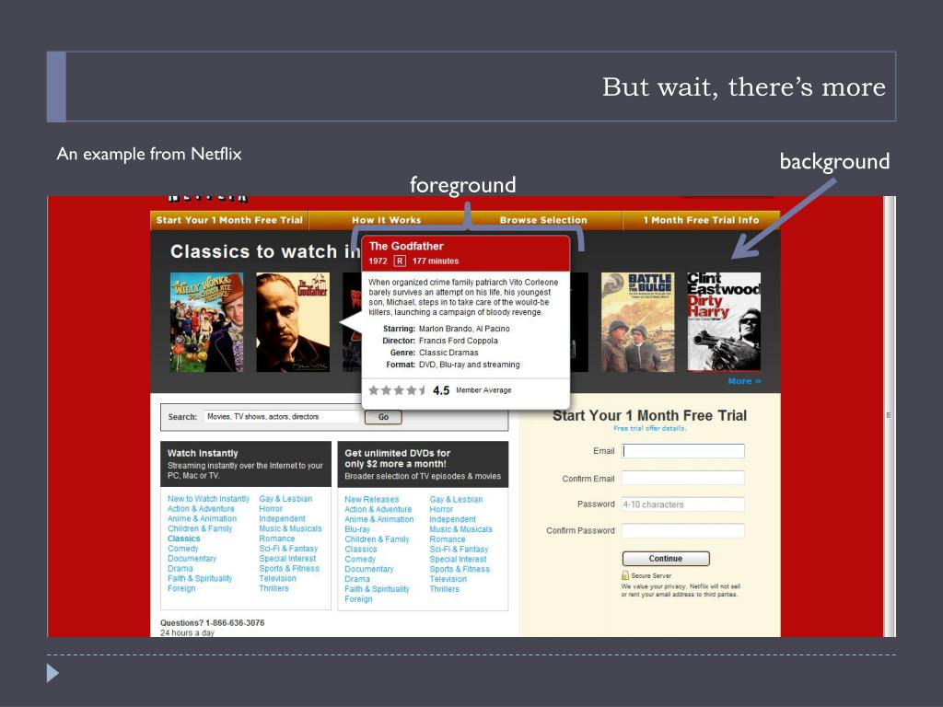Open DVD section Foreign link

(x=358, y=598)
